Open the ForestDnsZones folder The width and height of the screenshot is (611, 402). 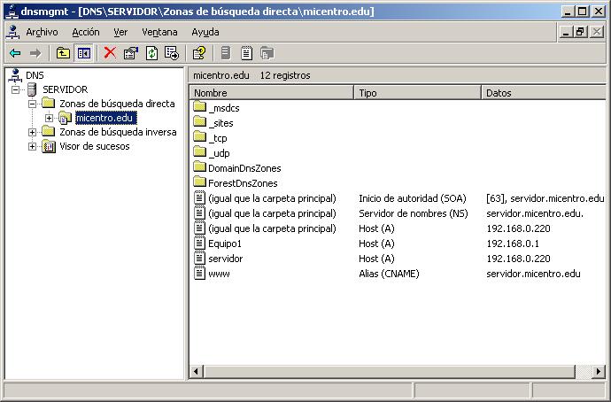click(236, 182)
